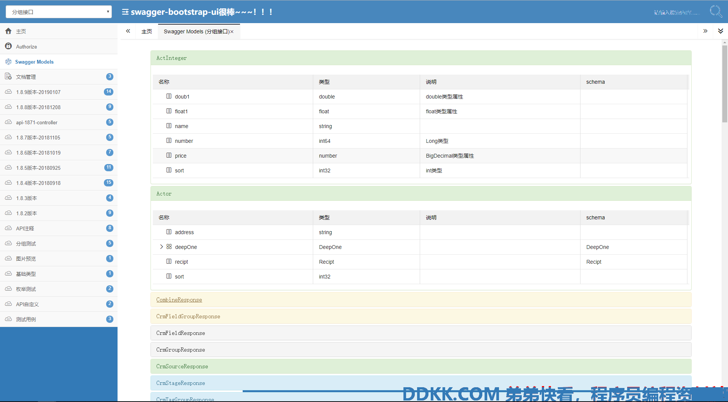Open 图片预览 sidebar group

(59, 259)
